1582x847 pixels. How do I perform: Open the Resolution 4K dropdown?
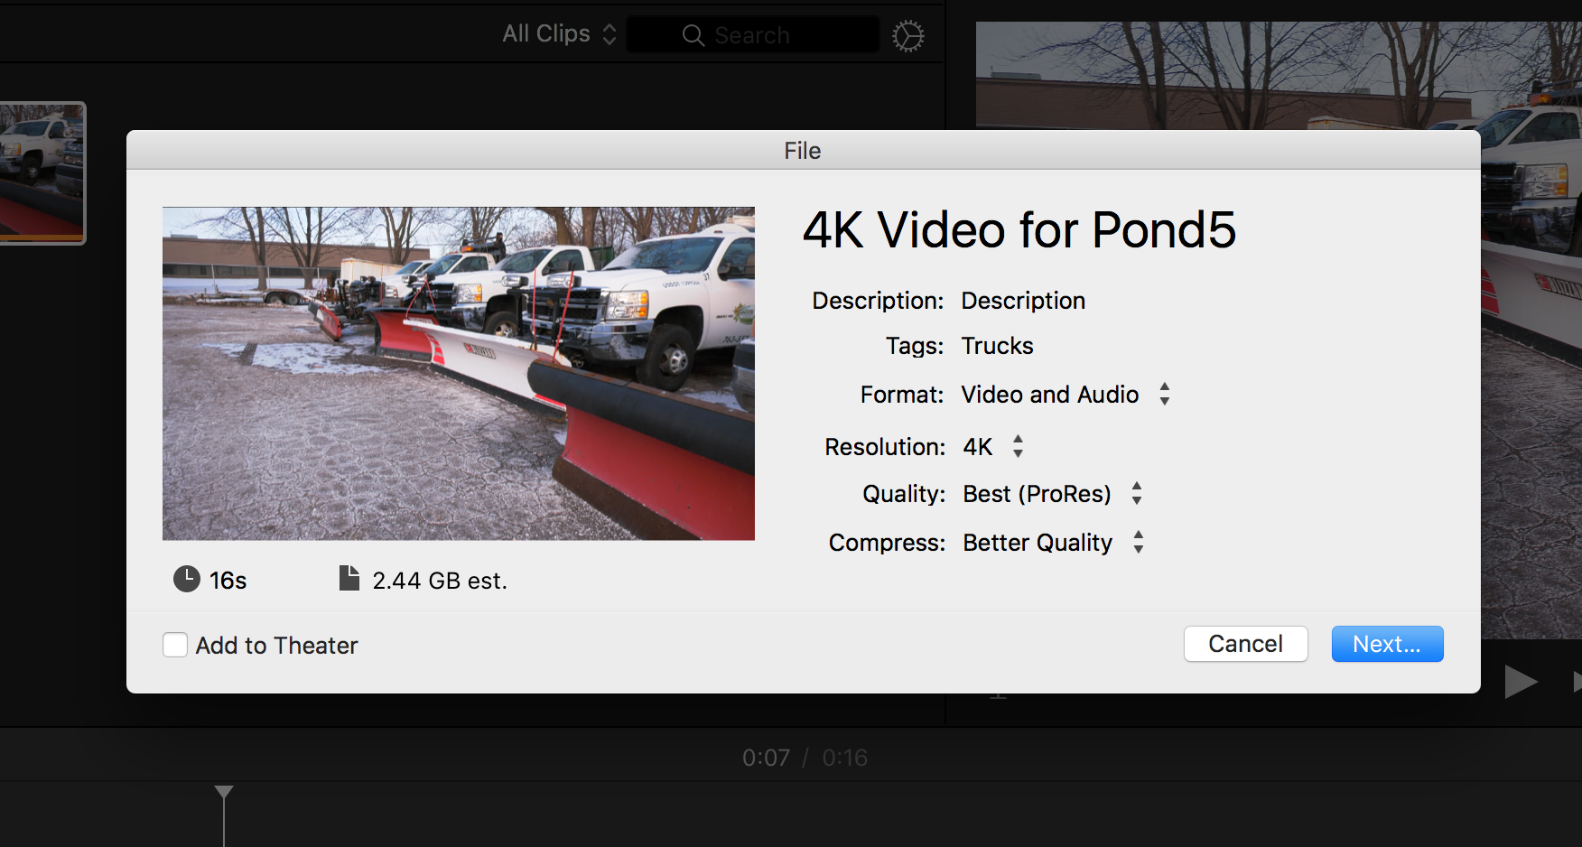[x=993, y=447]
